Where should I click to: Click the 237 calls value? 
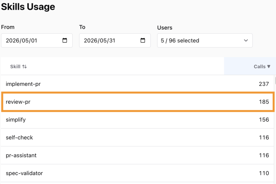(264, 84)
